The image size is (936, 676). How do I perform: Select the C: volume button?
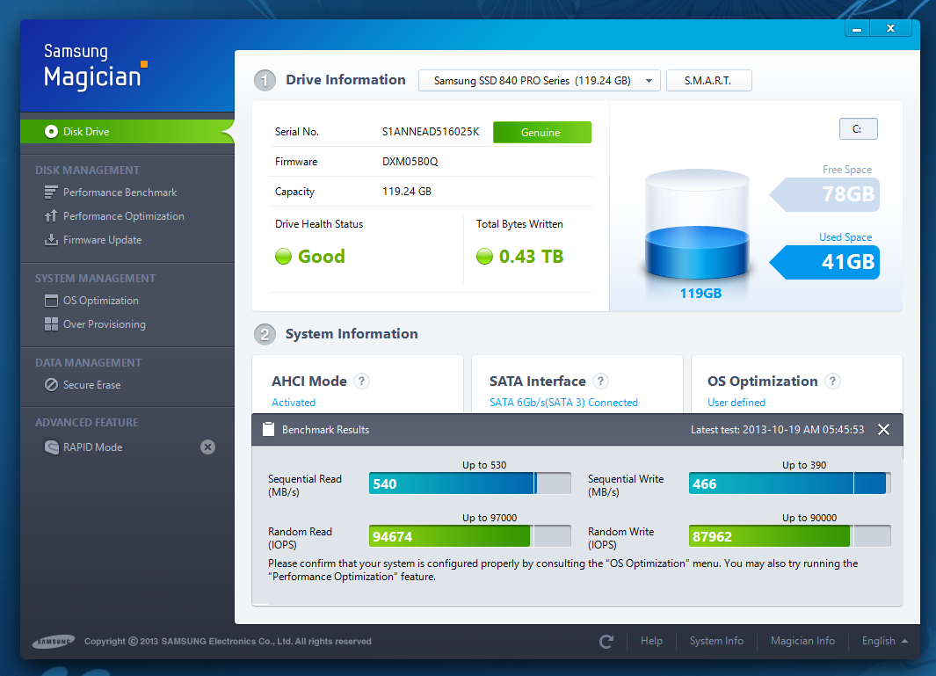858,129
